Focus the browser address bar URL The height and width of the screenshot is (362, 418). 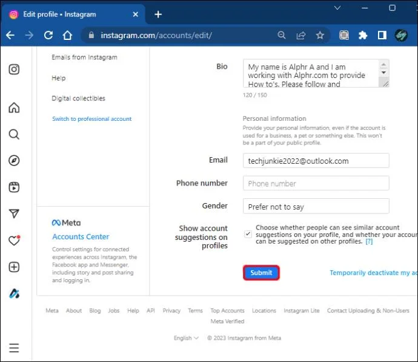(156, 35)
